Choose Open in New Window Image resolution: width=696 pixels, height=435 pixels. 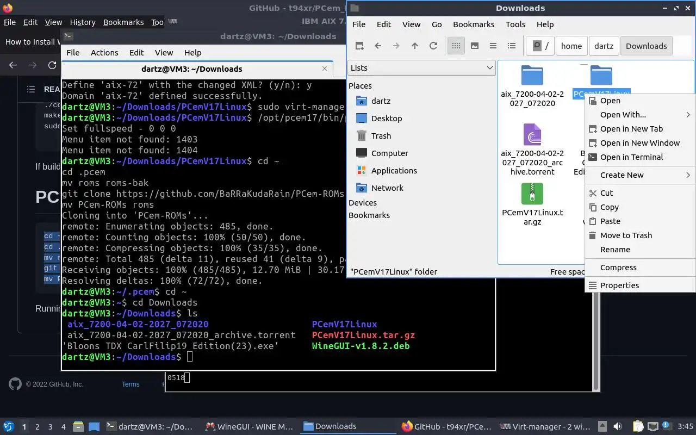click(x=640, y=143)
